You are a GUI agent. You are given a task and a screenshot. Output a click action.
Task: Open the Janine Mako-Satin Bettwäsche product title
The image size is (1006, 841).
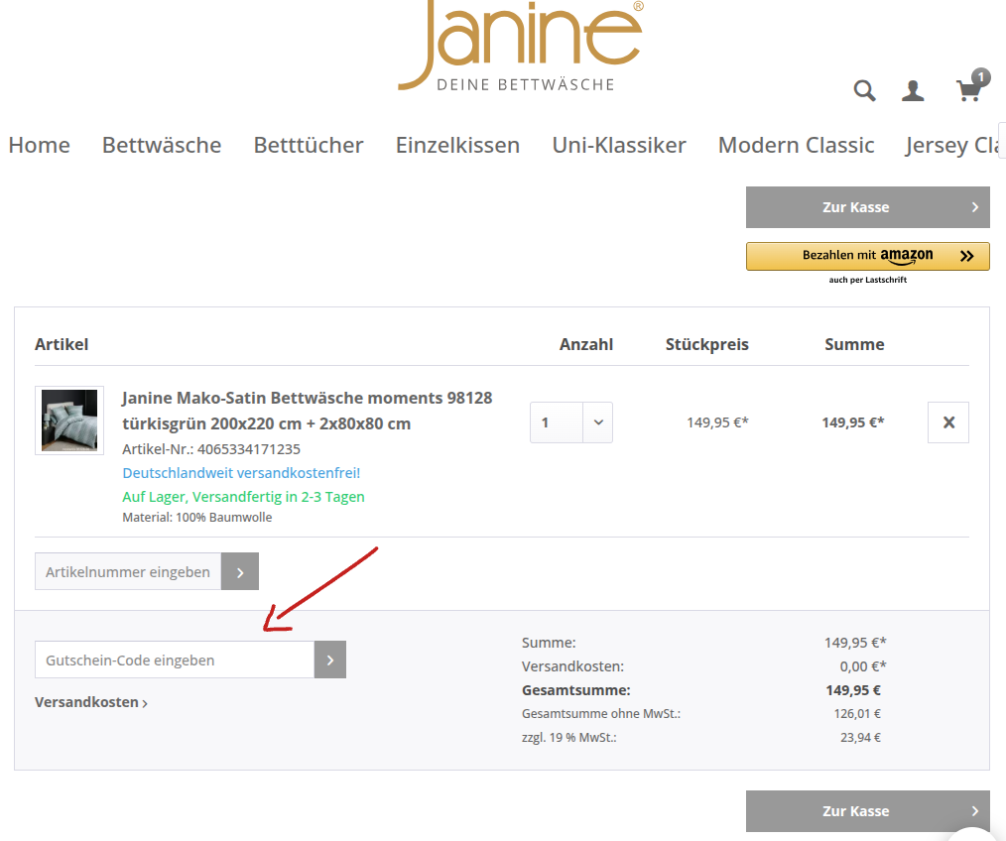coord(308,411)
